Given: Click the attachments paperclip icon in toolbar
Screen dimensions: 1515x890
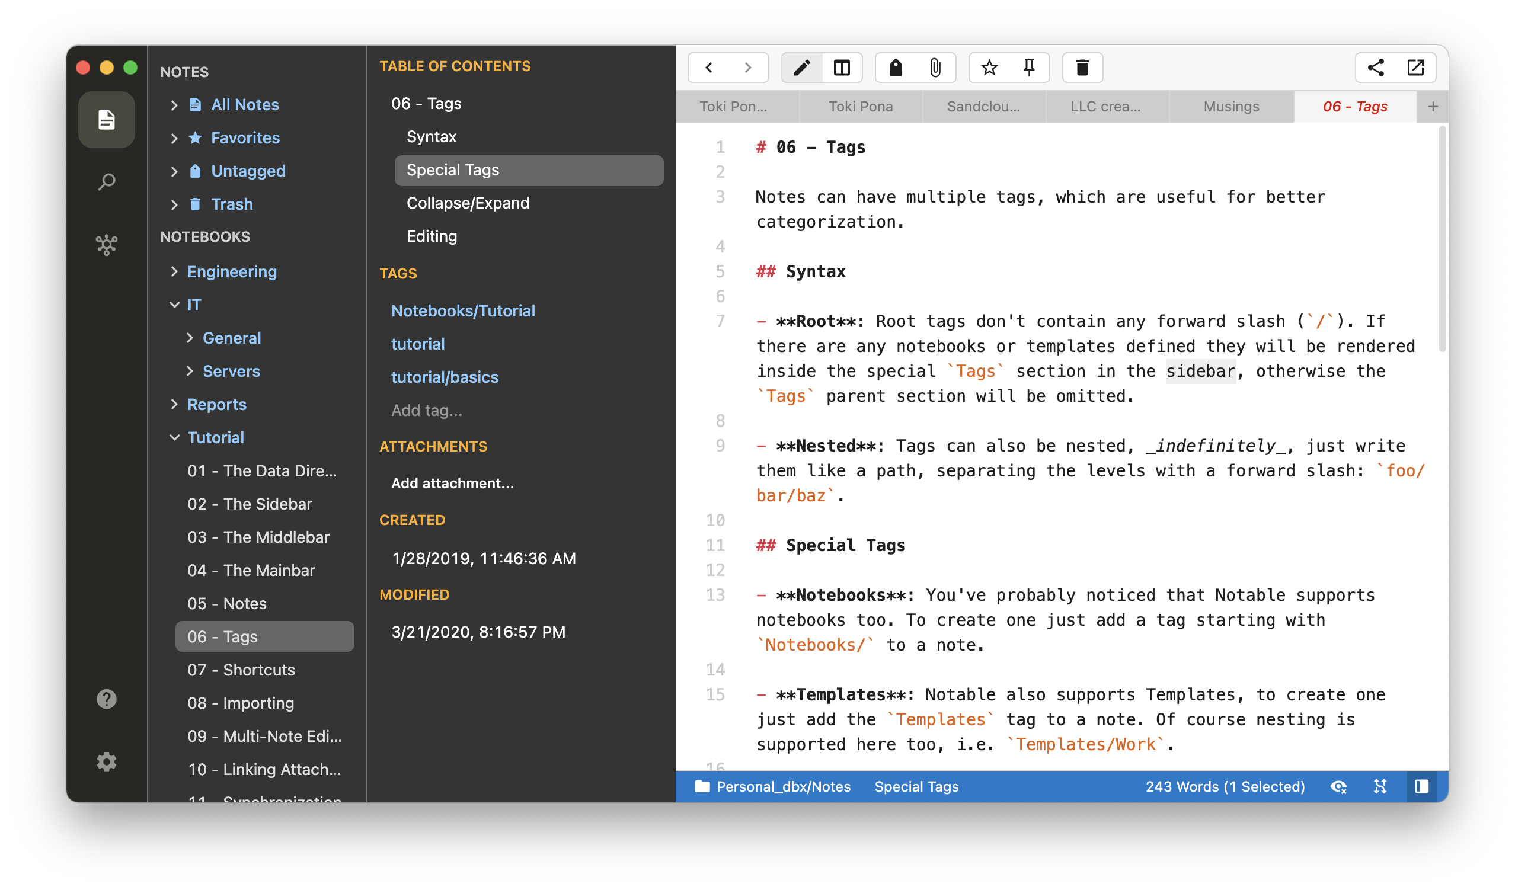Looking at the screenshot, I should point(935,68).
